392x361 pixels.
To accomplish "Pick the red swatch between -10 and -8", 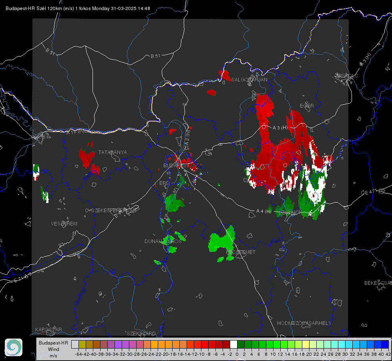I will [x=205, y=344].
